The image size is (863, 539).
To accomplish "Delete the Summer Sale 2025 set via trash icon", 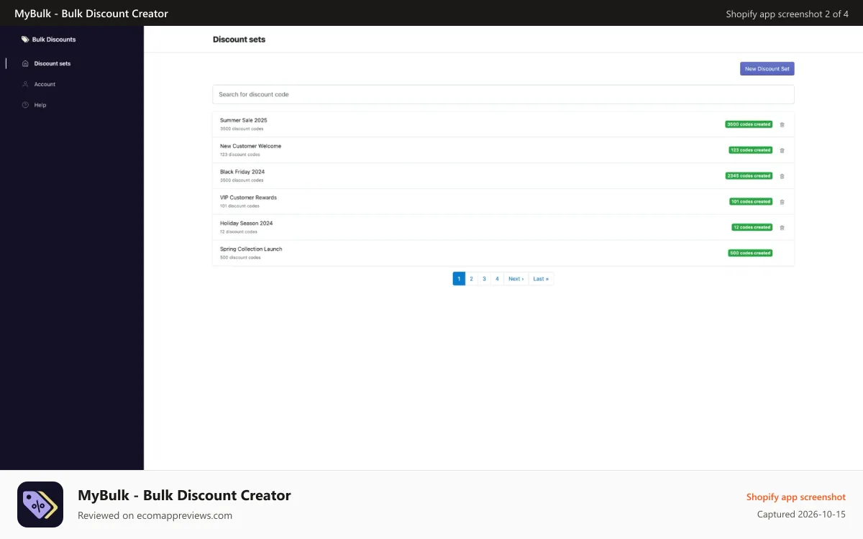I will (x=782, y=124).
